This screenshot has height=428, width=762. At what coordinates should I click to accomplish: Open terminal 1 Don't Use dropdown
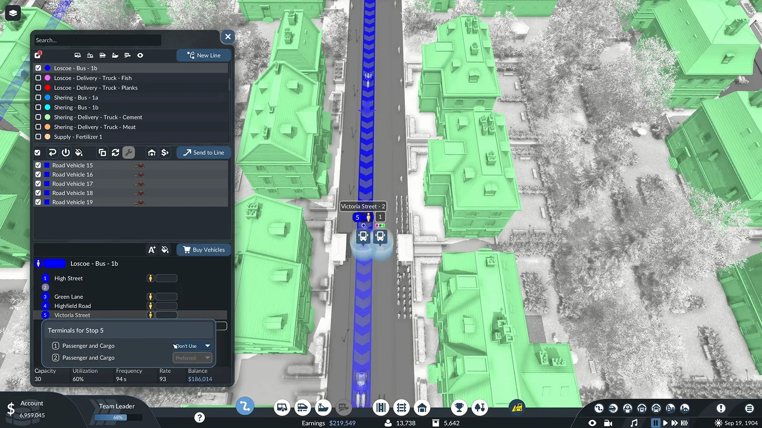(192, 346)
